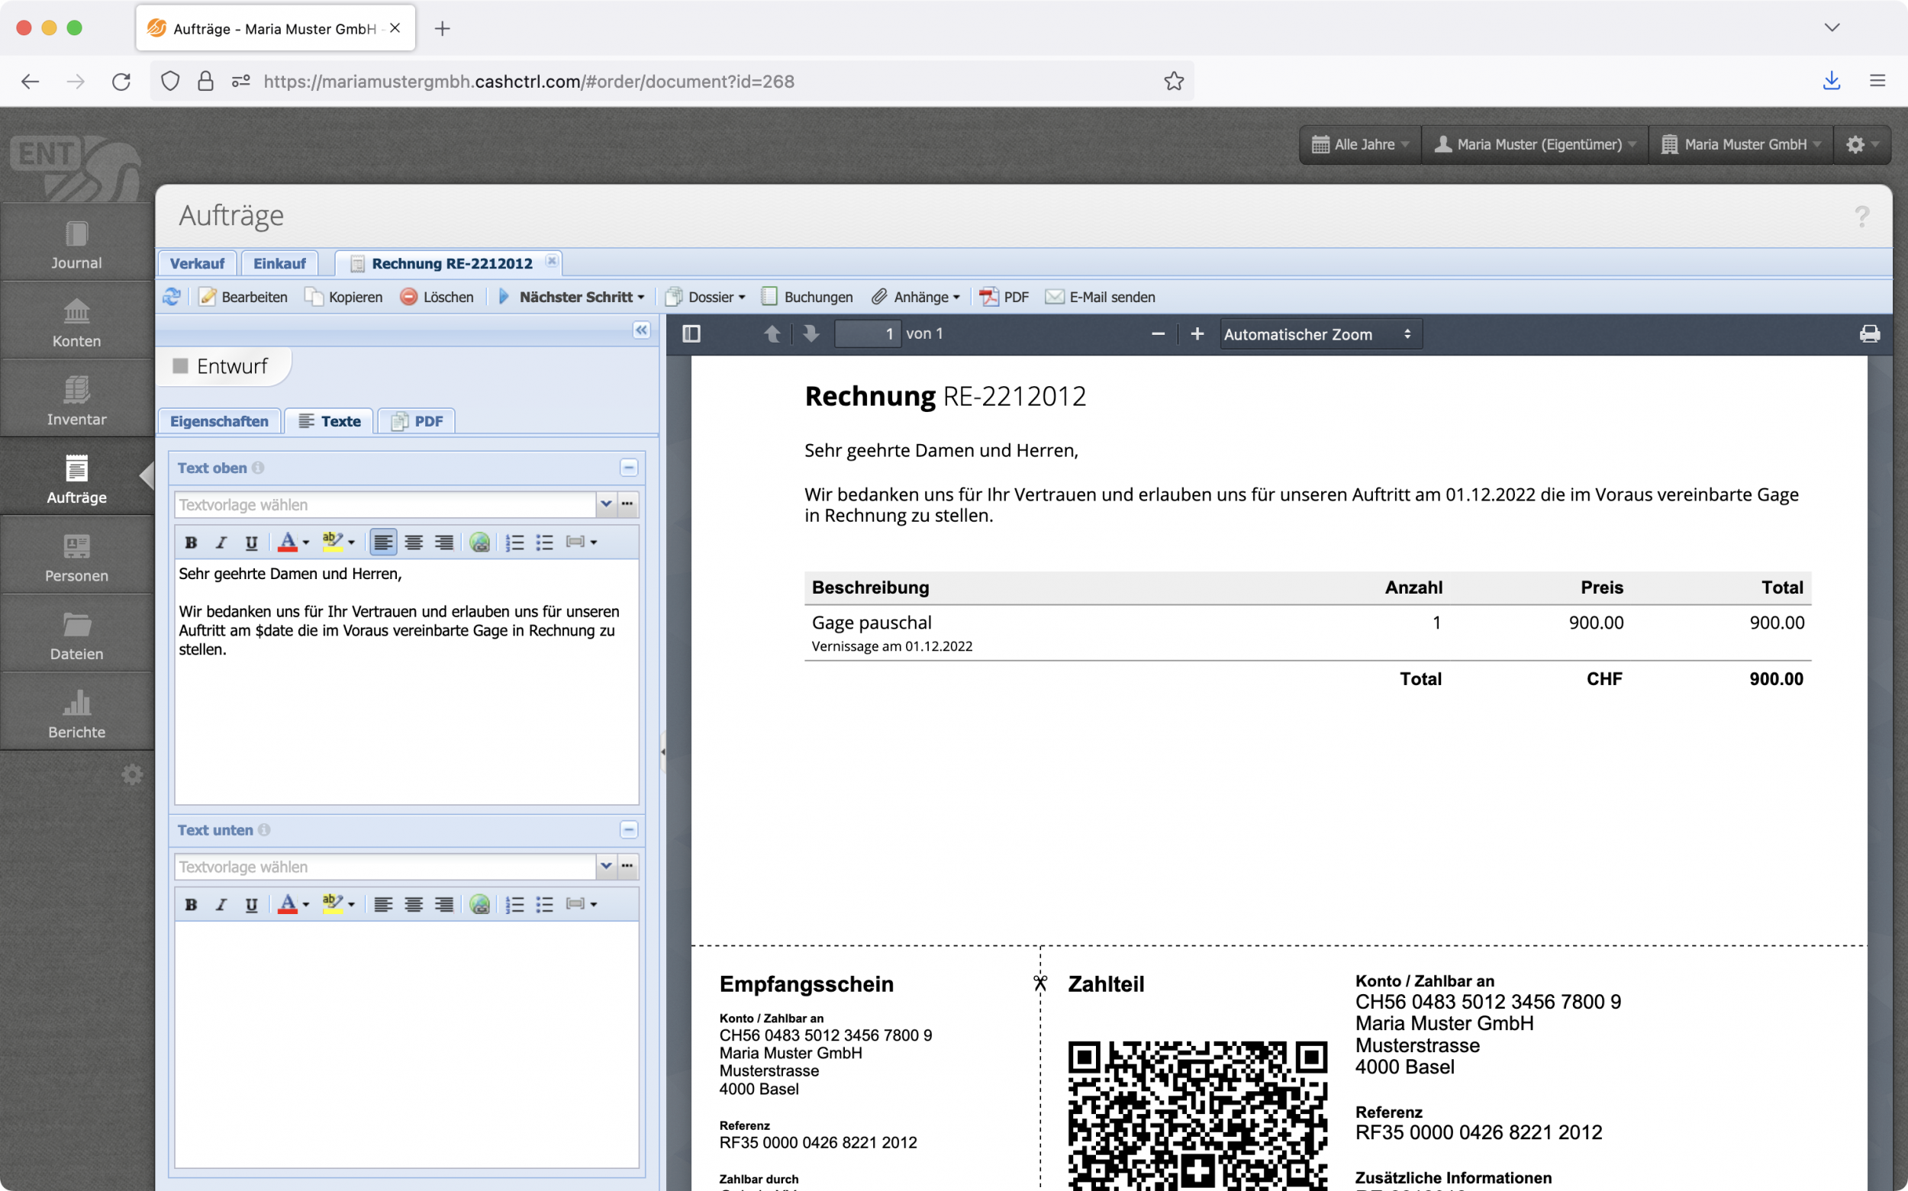Click the print icon in PDF viewer
The width and height of the screenshot is (1908, 1191).
(x=1869, y=334)
